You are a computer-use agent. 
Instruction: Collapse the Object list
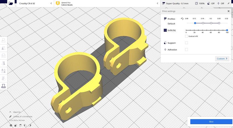[11, 112]
